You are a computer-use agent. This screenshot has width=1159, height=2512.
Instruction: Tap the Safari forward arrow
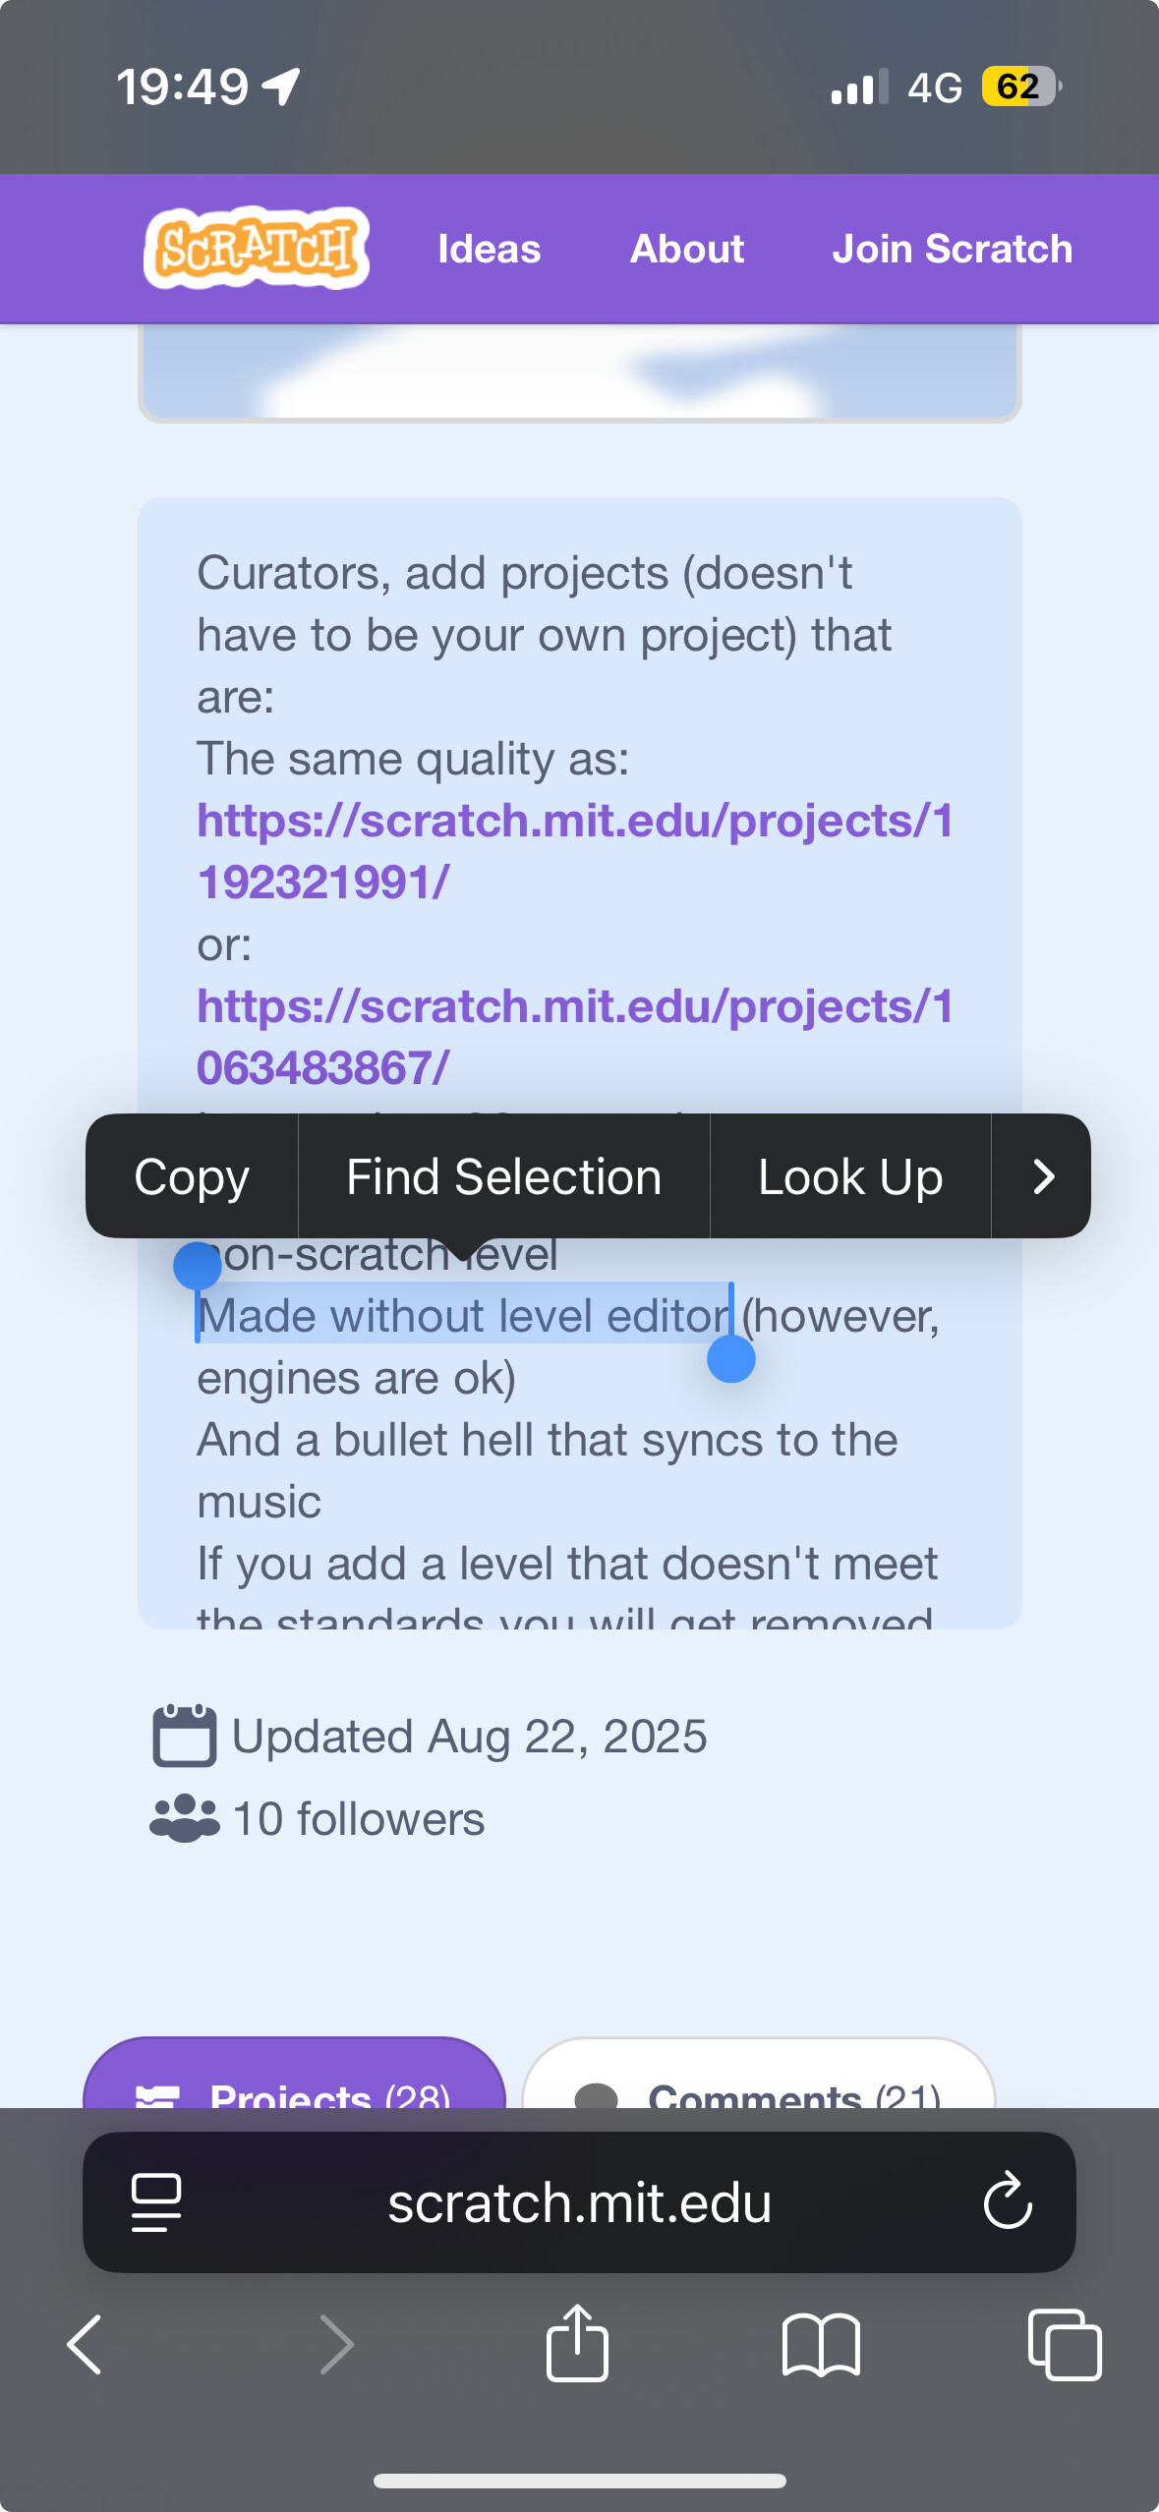click(x=335, y=2345)
